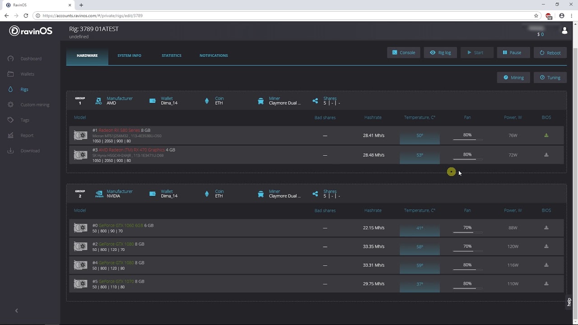Click power value 120W
The width and height of the screenshot is (578, 325).
click(513, 246)
